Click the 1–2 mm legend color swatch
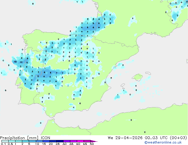Screen dimensions: 188x145 pyautogui.click(x=19, y=141)
